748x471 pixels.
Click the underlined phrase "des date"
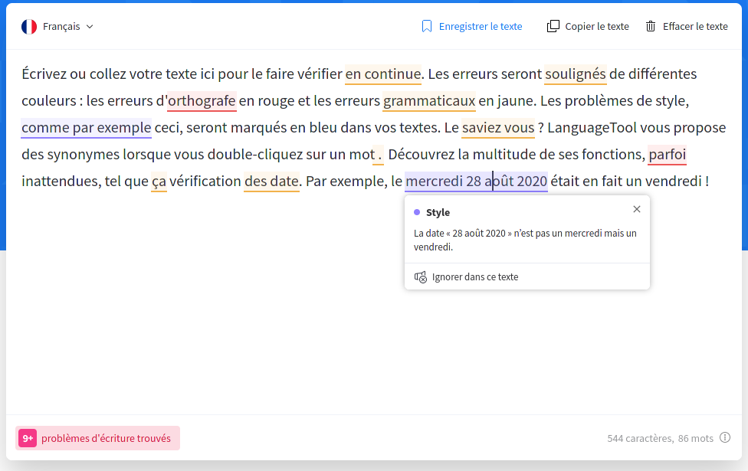pyautogui.click(x=271, y=181)
